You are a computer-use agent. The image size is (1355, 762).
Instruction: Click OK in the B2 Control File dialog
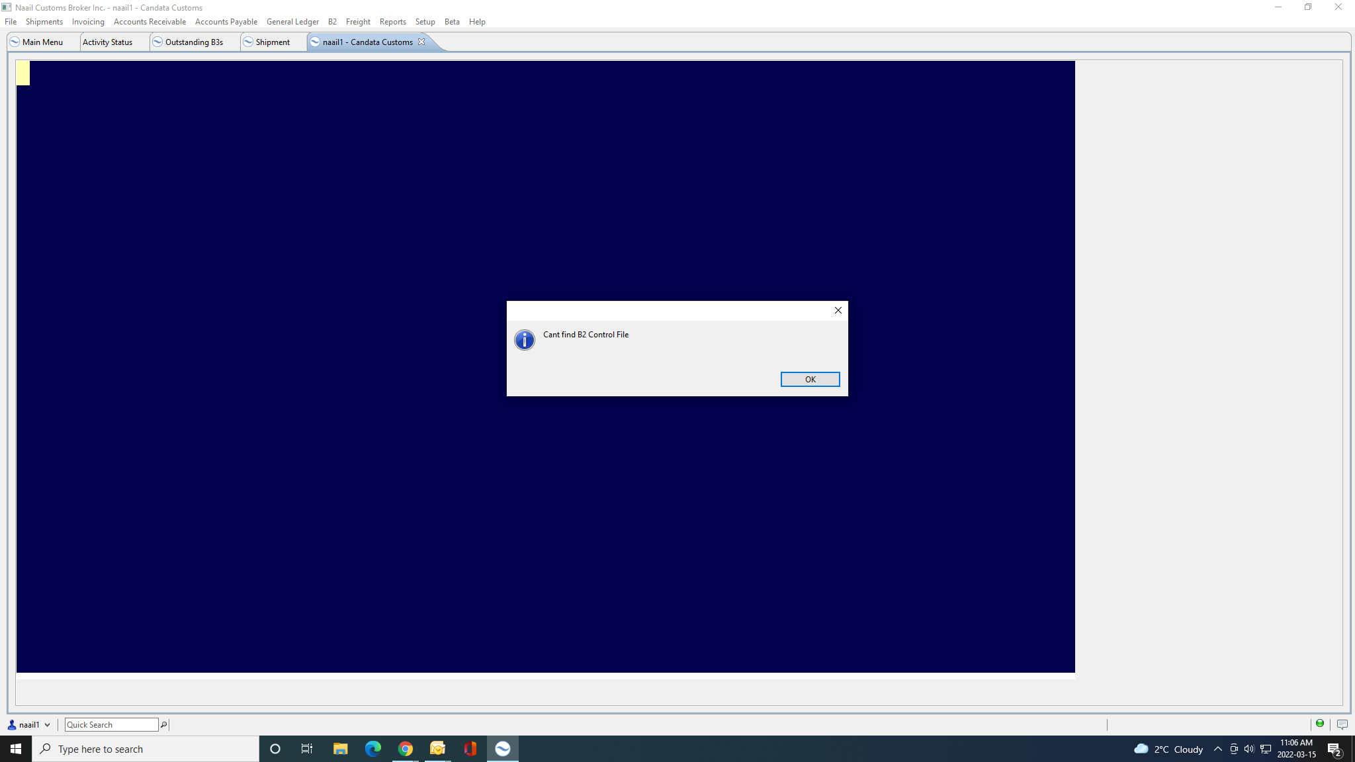pos(810,379)
